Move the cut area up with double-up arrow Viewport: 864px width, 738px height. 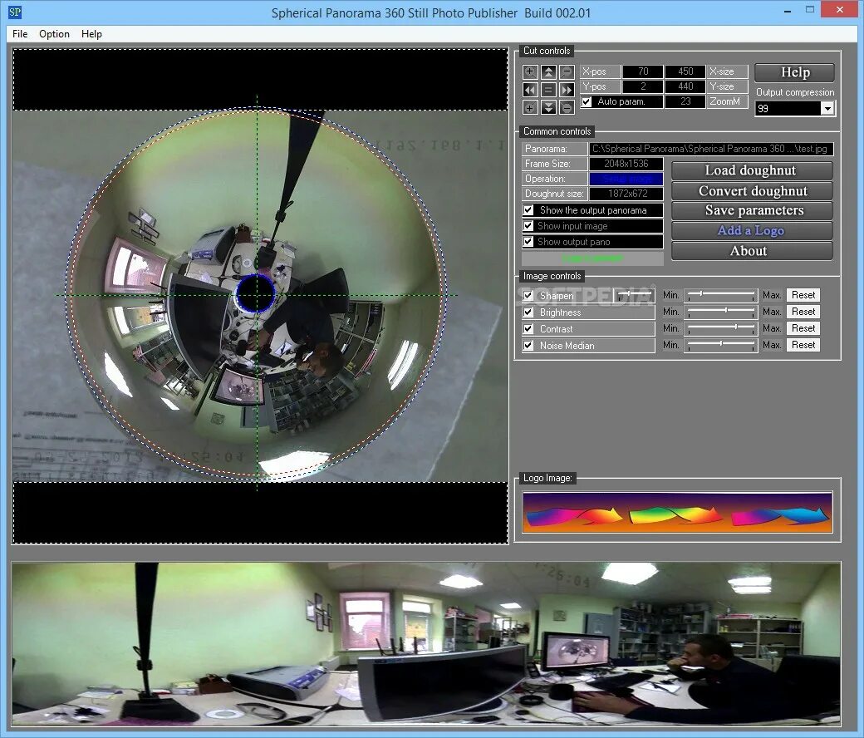(548, 71)
